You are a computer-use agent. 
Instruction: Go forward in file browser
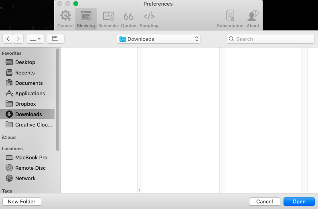[18, 39]
